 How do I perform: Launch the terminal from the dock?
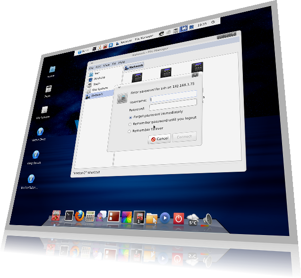[x=69, y=216]
